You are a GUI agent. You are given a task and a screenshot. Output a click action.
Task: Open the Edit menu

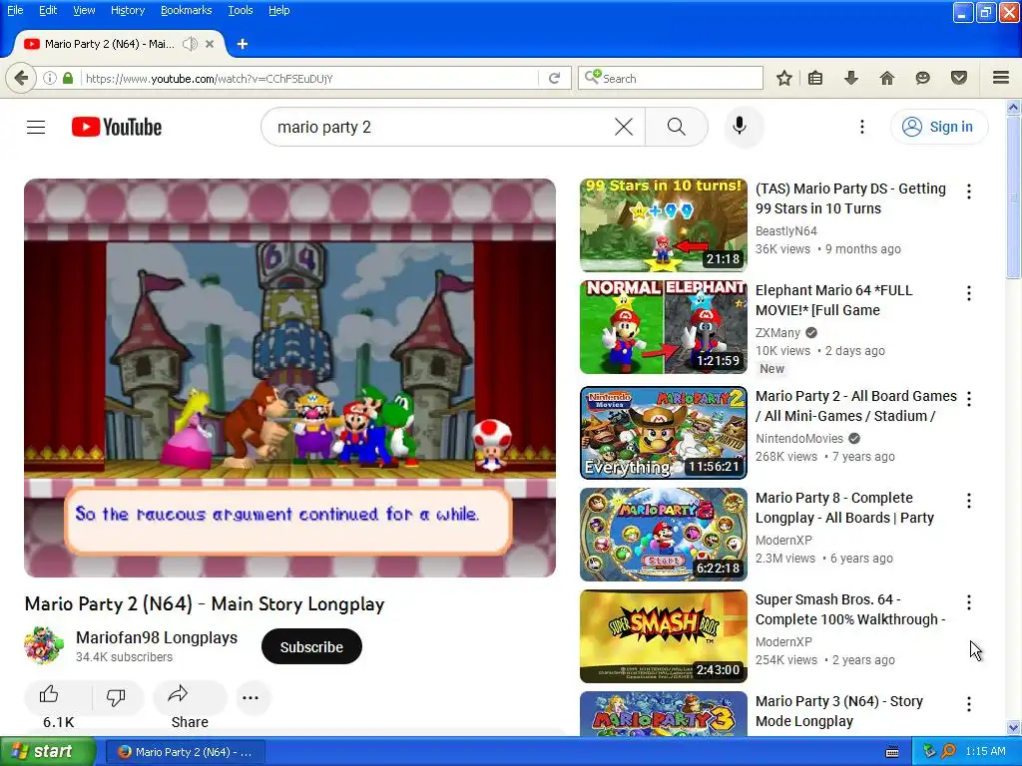pyautogui.click(x=48, y=10)
